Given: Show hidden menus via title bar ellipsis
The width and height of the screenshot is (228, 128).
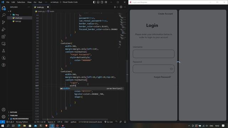Looking at the screenshot, I should [x=46, y=2].
